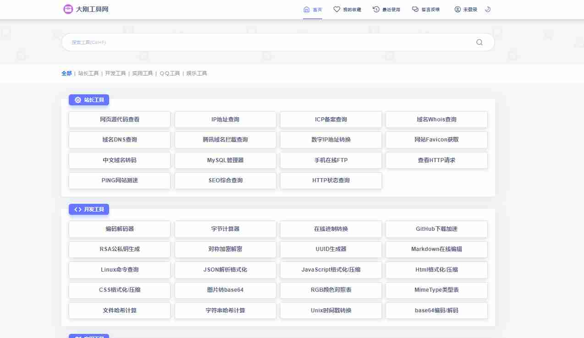Open the JSON解析格式化 tool

point(225,270)
